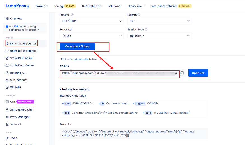245x145 pixels.
Task: Click the Free Trial badge
Action: pyautogui.click(x=185, y=6)
